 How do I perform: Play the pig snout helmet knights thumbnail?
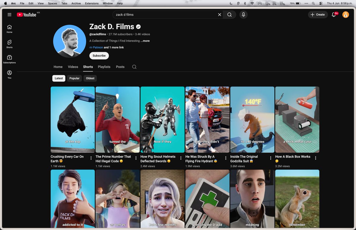(x=163, y=120)
